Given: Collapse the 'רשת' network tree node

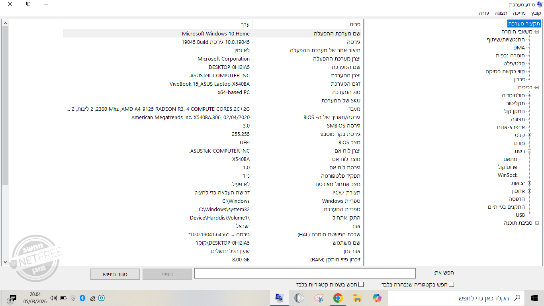Looking at the screenshot, I should (529, 151).
